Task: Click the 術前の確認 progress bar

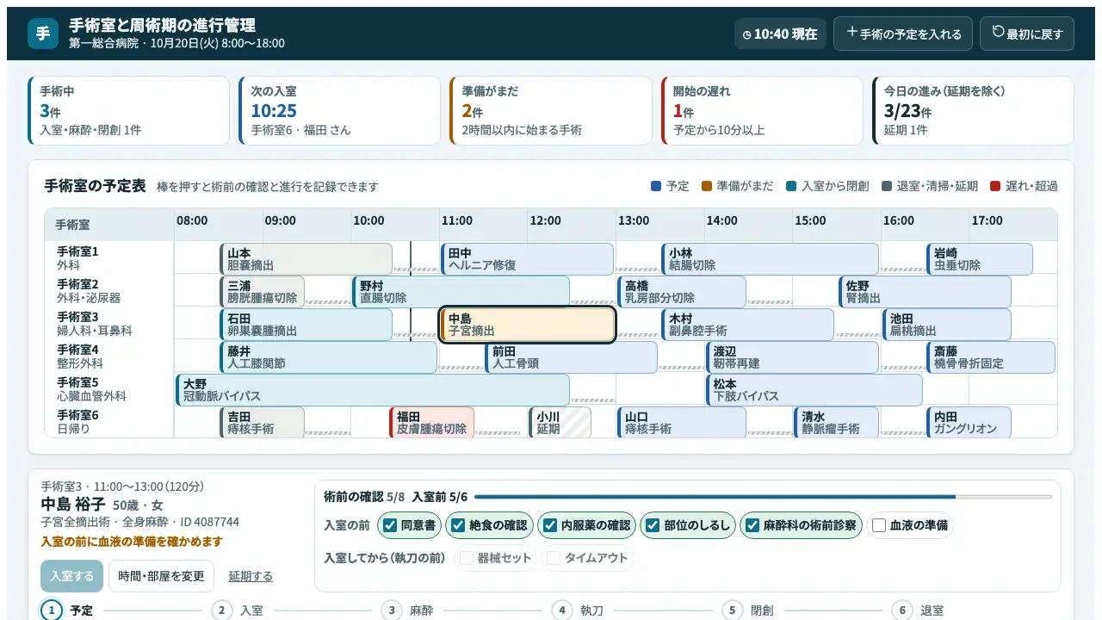Action: click(x=763, y=497)
